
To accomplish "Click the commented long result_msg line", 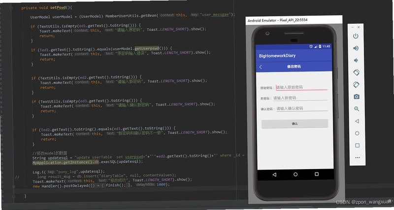I will point(107,176).
